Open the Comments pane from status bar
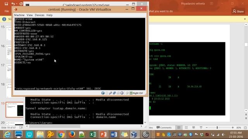Screen dimensions: 248x139 point(164,128)
